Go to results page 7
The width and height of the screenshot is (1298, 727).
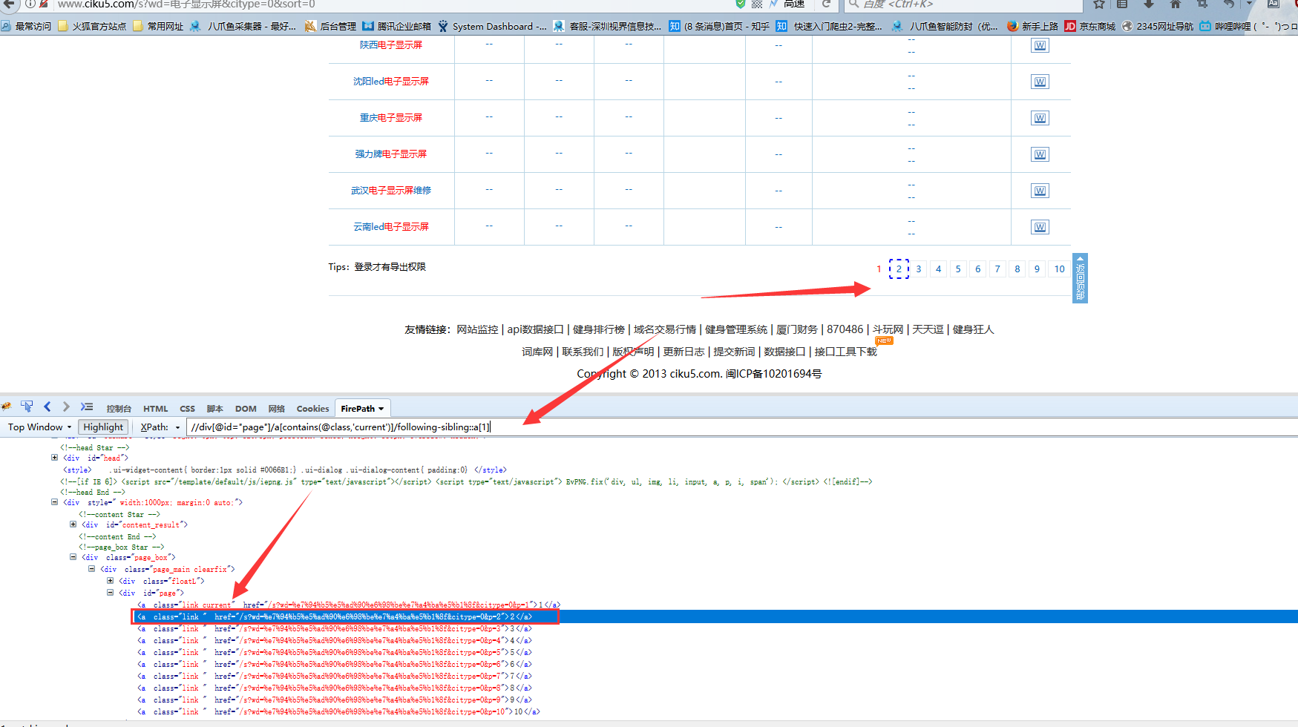click(997, 269)
